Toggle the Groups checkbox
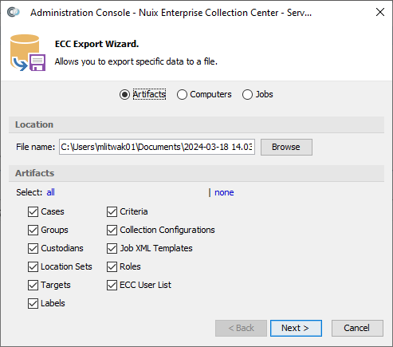 33,231
